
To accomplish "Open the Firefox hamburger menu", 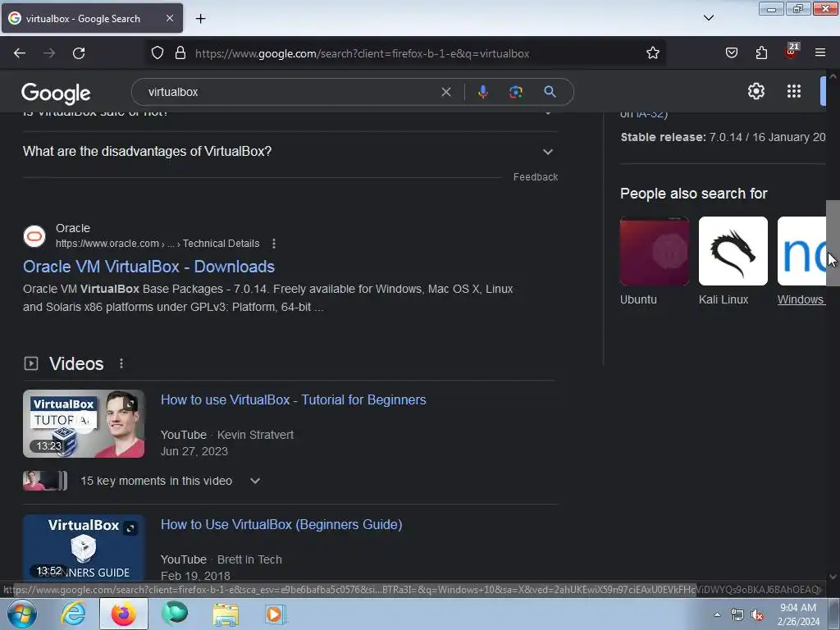I will (x=820, y=53).
